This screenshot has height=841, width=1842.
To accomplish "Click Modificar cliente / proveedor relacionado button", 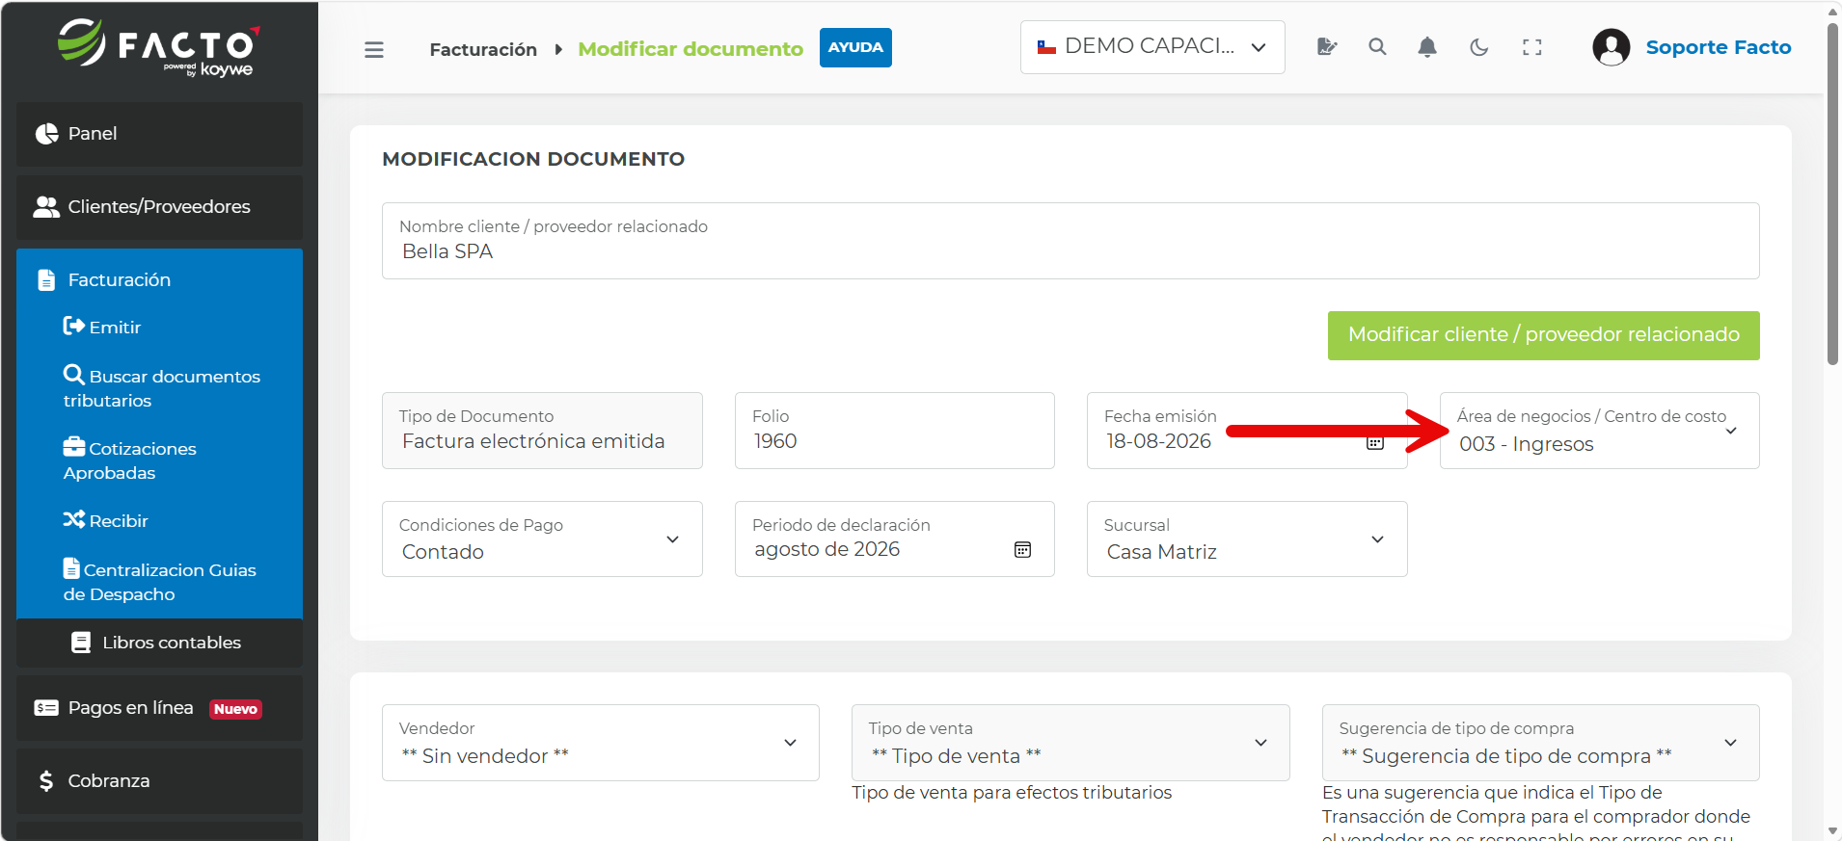I will coord(1543,335).
